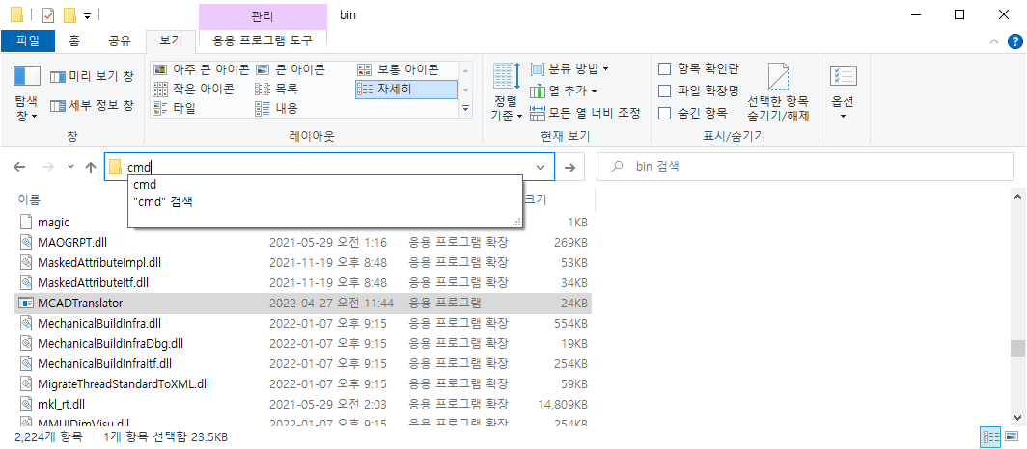Enable File name extensions (파일 확장명)

pyautogui.click(x=698, y=91)
